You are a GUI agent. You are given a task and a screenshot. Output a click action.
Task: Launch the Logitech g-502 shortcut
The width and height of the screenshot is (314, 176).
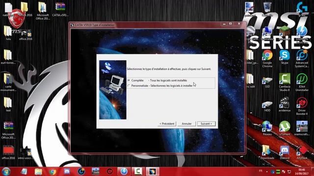[x=302, y=9]
